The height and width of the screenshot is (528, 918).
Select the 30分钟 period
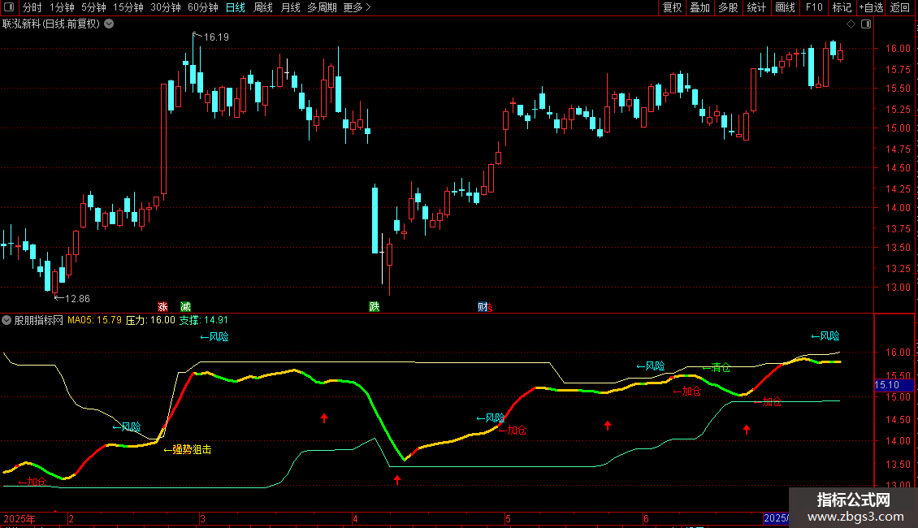click(x=165, y=7)
